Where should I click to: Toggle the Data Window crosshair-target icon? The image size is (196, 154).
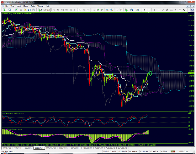pos(21,10)
